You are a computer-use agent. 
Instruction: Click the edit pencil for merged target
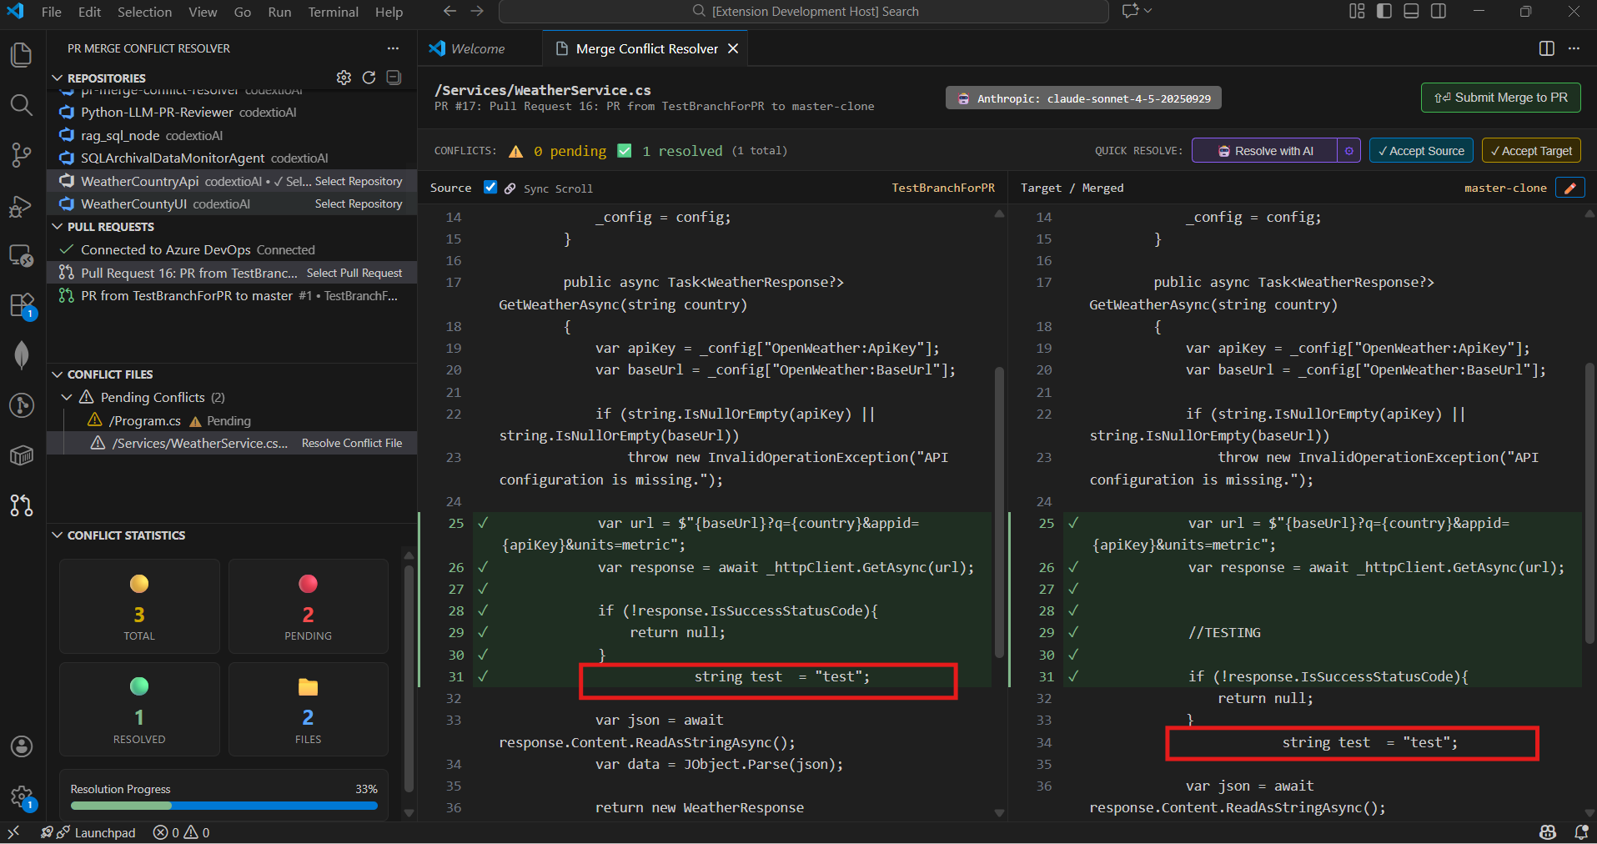[x=1569, y=188]
